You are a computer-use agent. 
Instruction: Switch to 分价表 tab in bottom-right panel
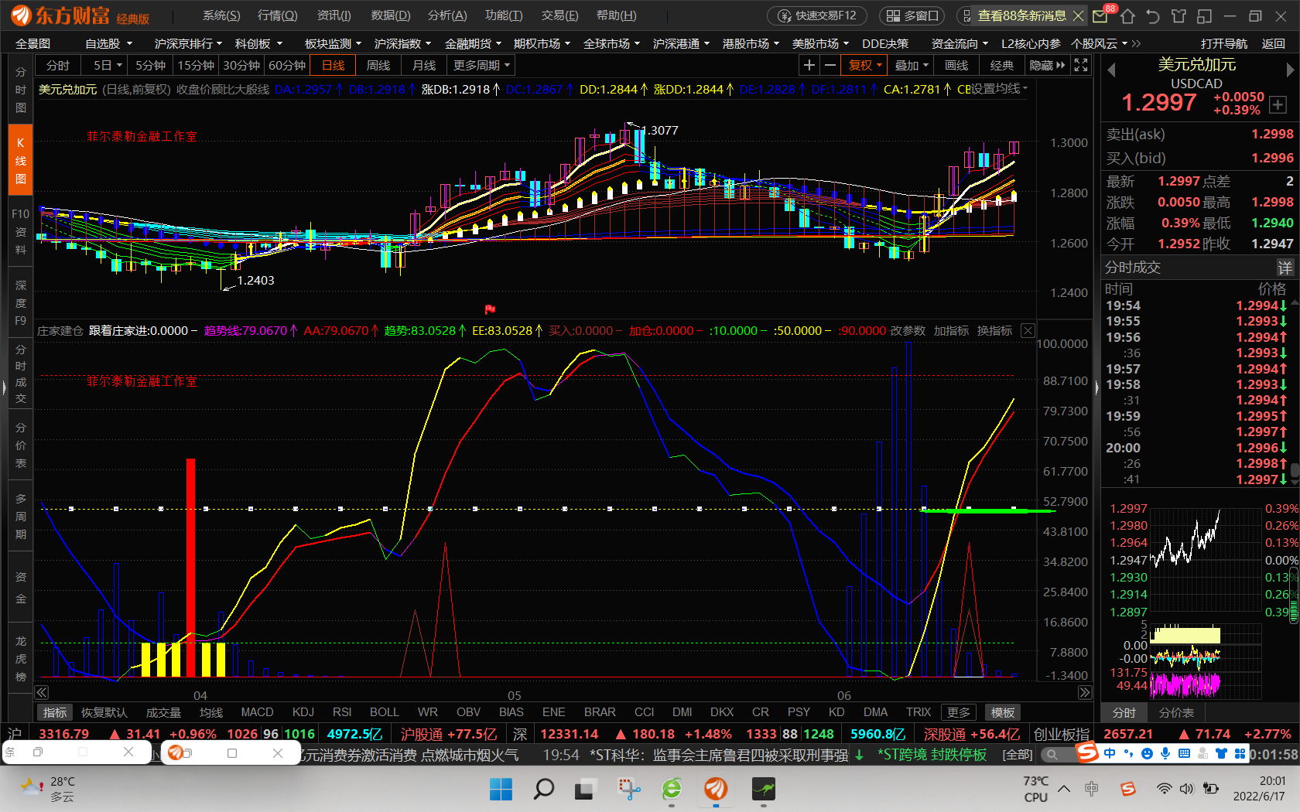(x=1176, y=712)
